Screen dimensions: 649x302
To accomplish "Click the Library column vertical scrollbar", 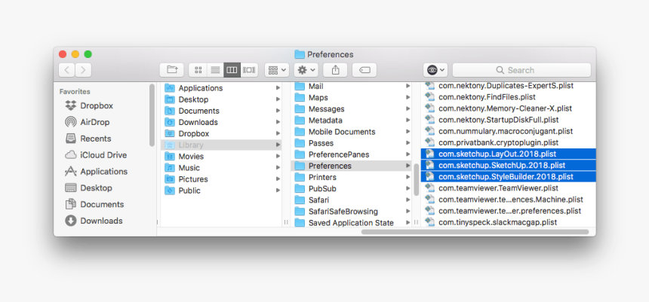I will (x=417, y=179).
